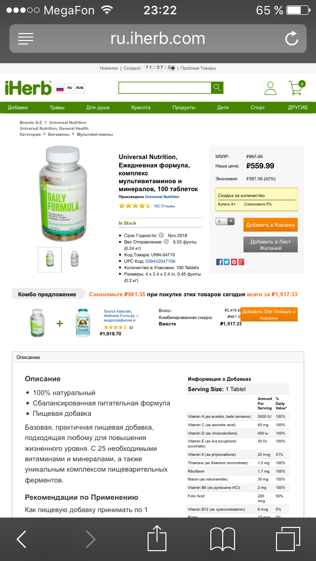Open the quantity dropdown

(x=225, y=221)
